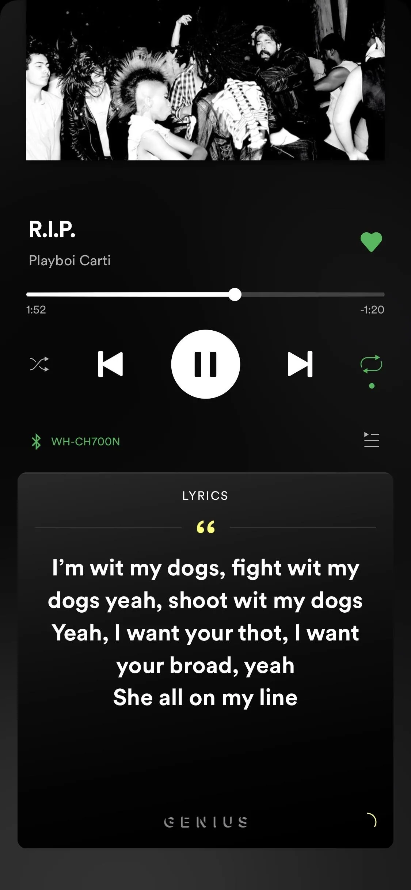Image resolution: width=411 pixels, height=890 pixels.
Task: Enable shuffle playback
Action: pyautogui.click(x=39, y=364)
